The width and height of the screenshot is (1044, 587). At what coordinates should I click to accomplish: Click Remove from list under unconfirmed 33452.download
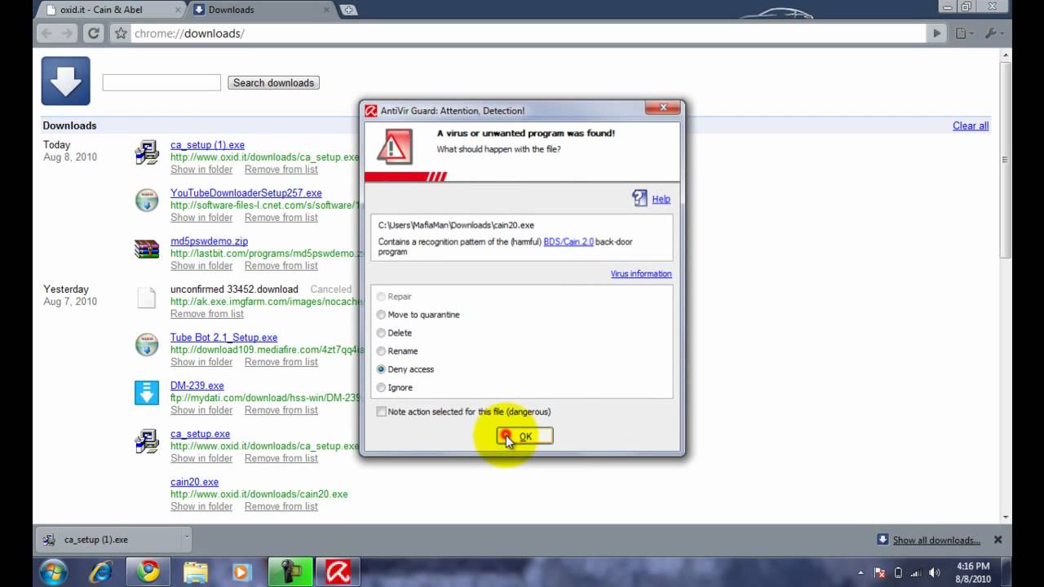pyautogui.click(x=207, y=314)
